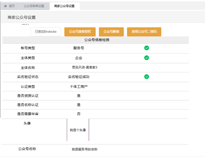
Task: Click the 是否名称认证 label
Action: [x=28, y=105]
